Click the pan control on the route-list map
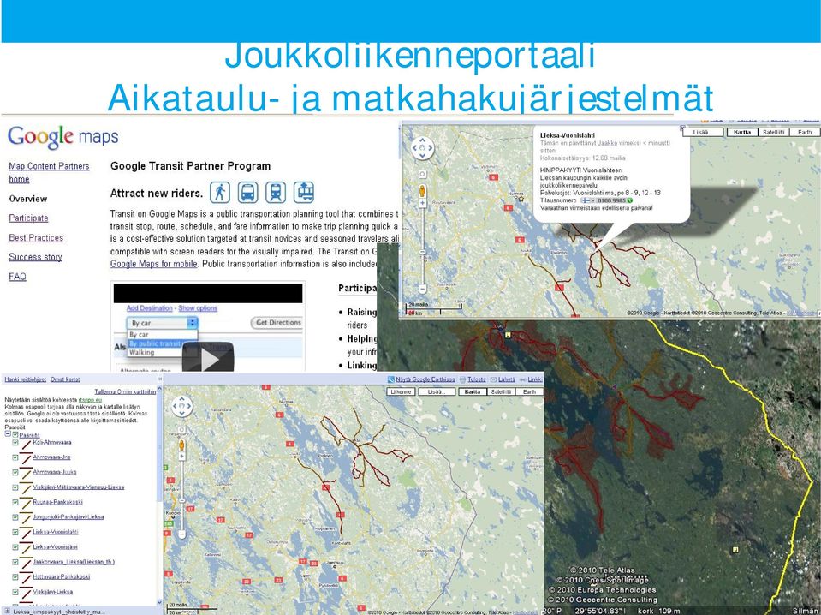821x615 pixels. [181, 407]
